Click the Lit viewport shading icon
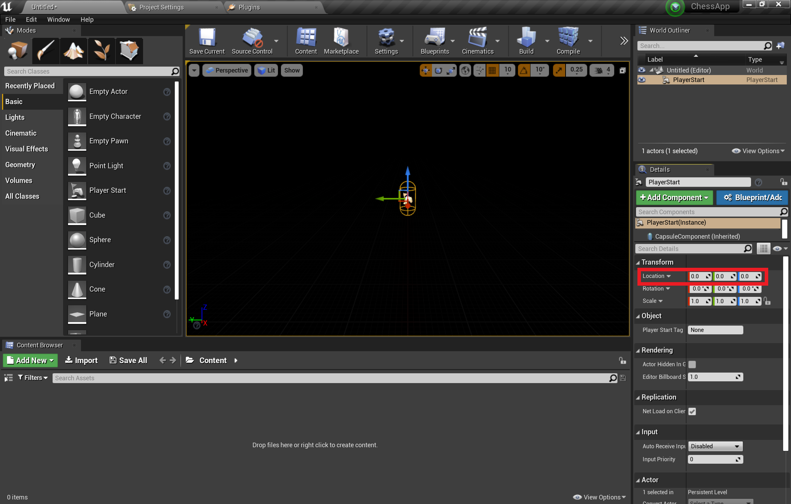This screenshot has width=791, height=504. coord(266,70)
